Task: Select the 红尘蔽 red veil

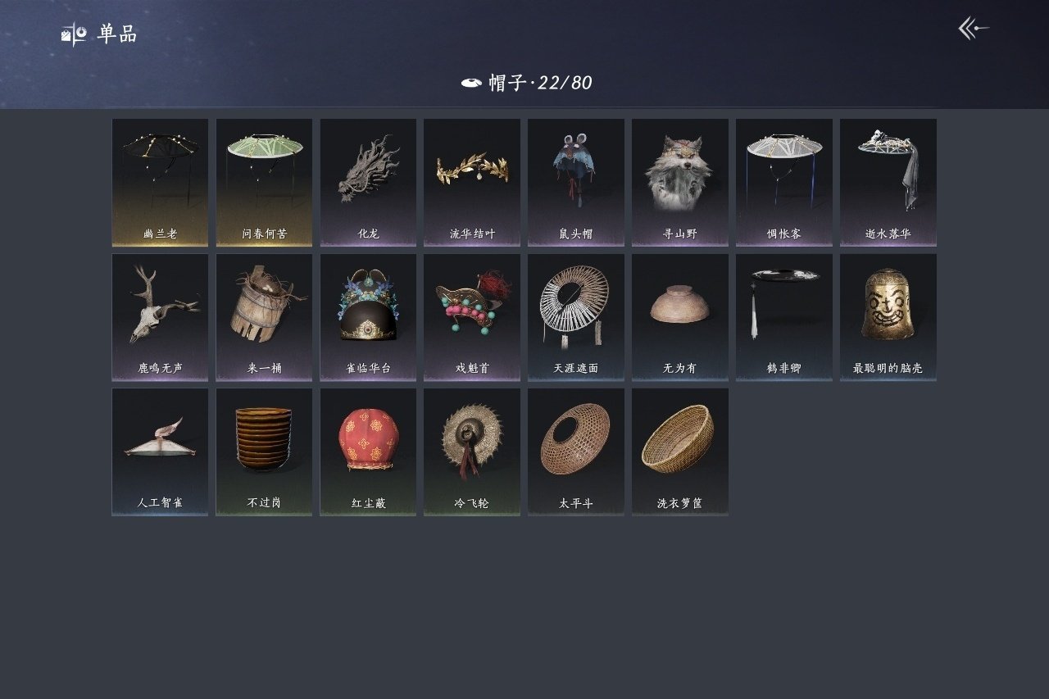Action: click(x=368, y=452)
